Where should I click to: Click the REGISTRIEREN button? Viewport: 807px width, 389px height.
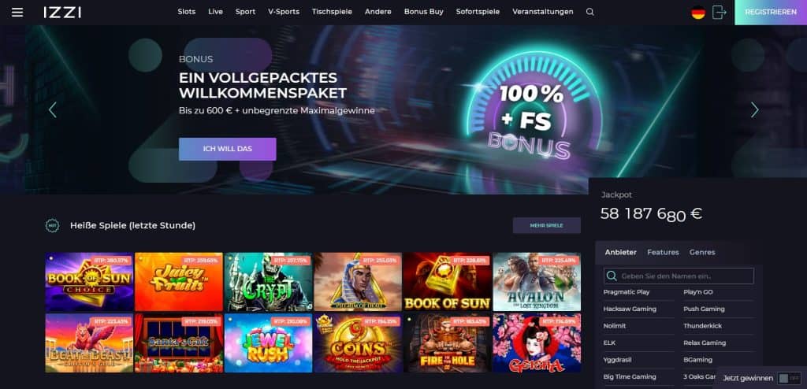771,13
